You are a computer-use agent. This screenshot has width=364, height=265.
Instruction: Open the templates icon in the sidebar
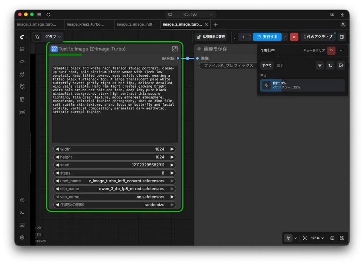pyautogui.click(x=22, y=112)
